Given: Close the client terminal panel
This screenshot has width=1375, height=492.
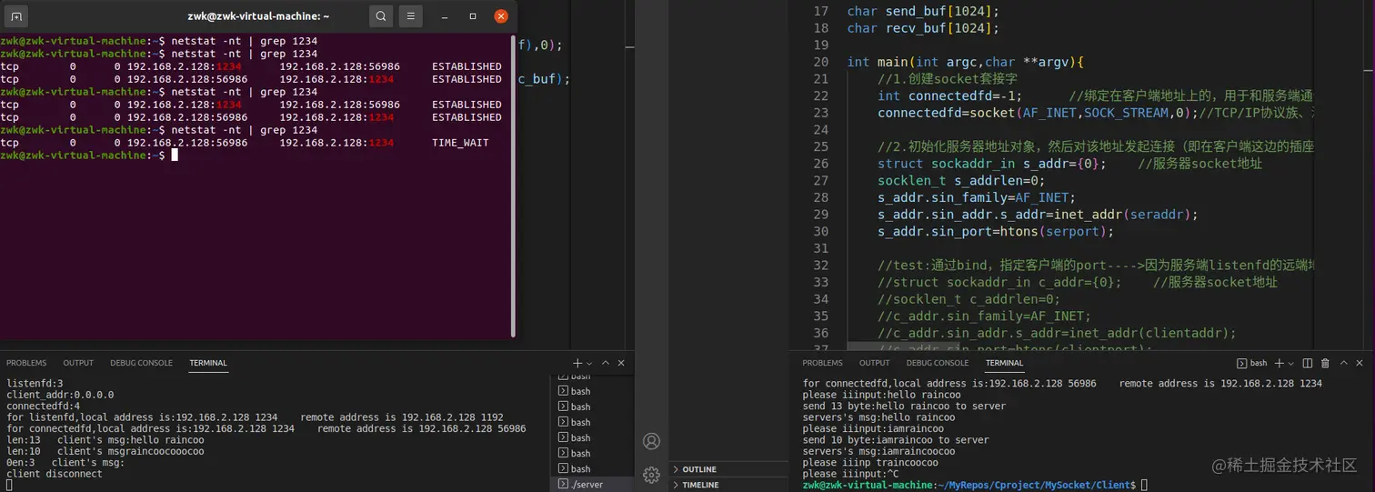Looking at the screenshot, I should [1361, 363].
